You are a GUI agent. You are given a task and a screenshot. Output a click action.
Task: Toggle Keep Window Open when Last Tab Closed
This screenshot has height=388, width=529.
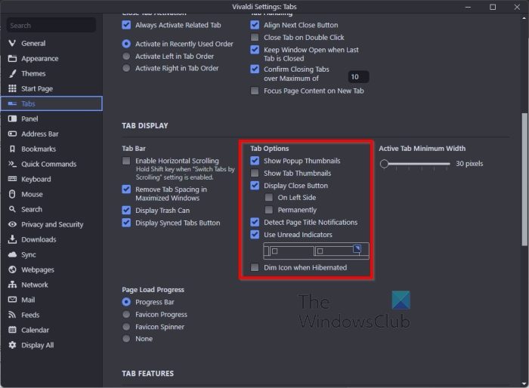255,50
